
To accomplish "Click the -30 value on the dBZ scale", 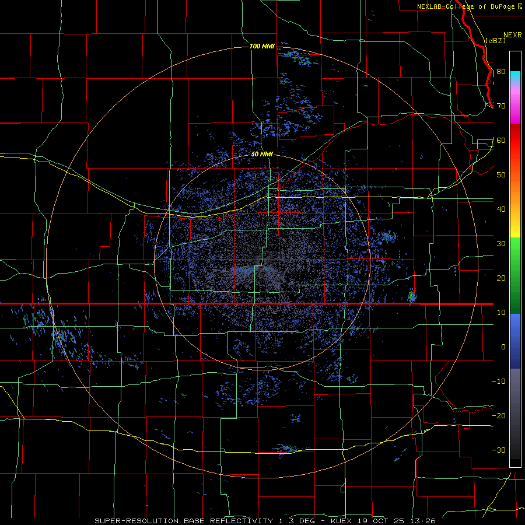I will click(x=499, y=450).
